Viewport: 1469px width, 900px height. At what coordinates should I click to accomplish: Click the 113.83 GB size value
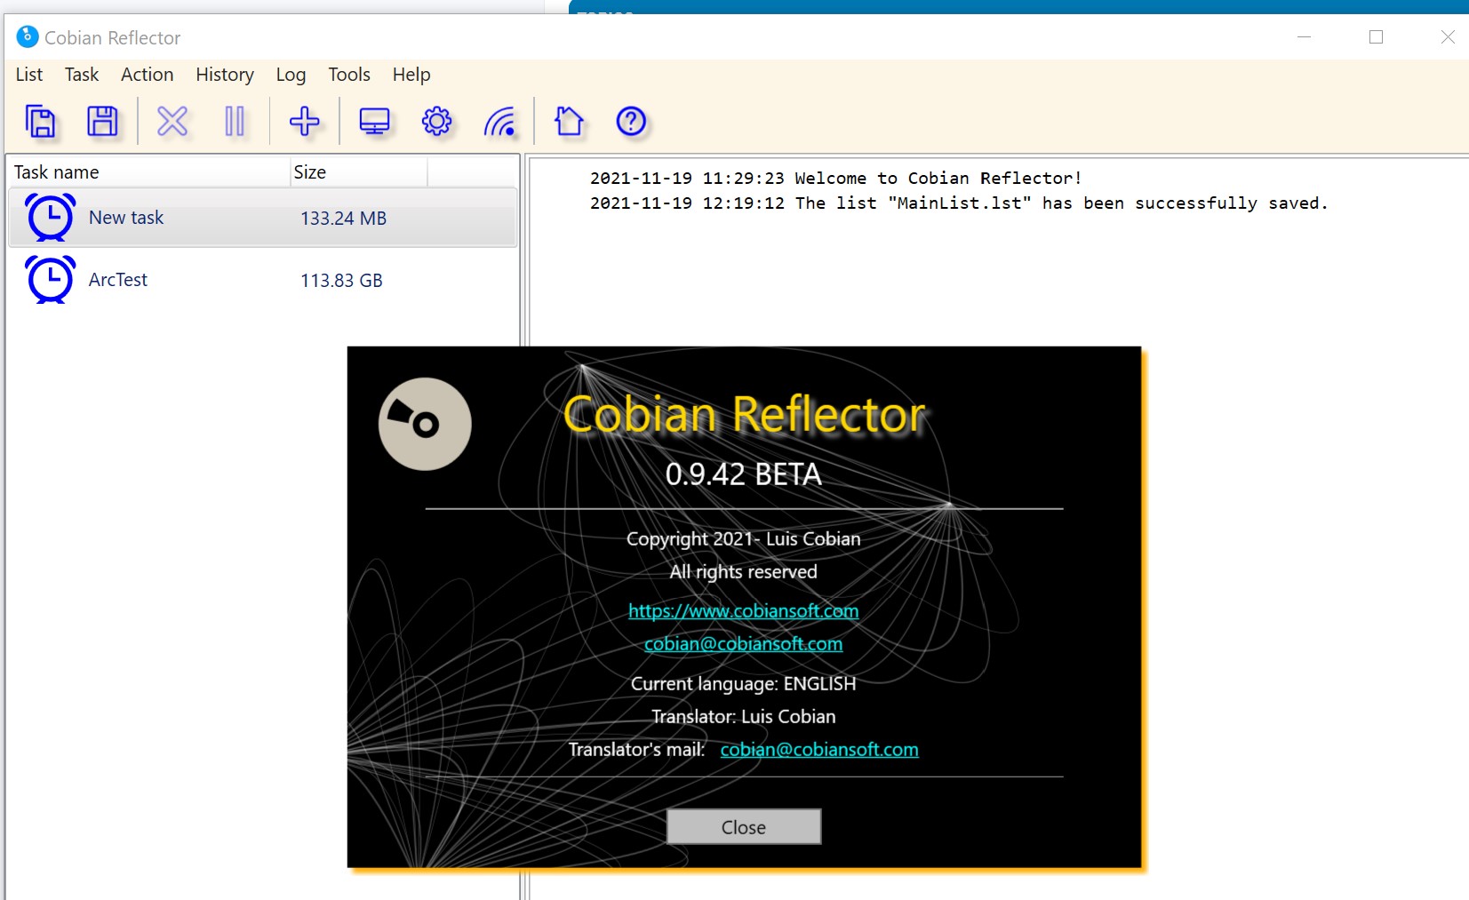pyautogui.click(x=341, y=281)
